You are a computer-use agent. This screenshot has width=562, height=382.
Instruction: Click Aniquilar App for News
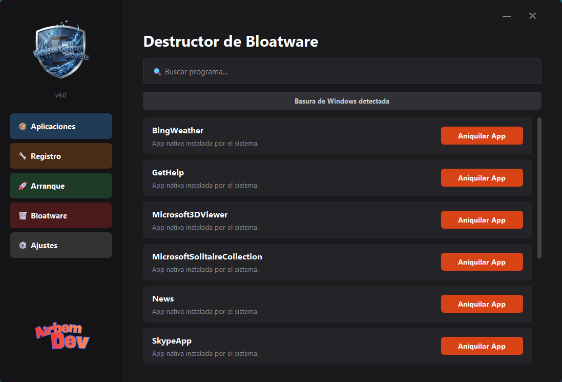[x=482, y=304]
